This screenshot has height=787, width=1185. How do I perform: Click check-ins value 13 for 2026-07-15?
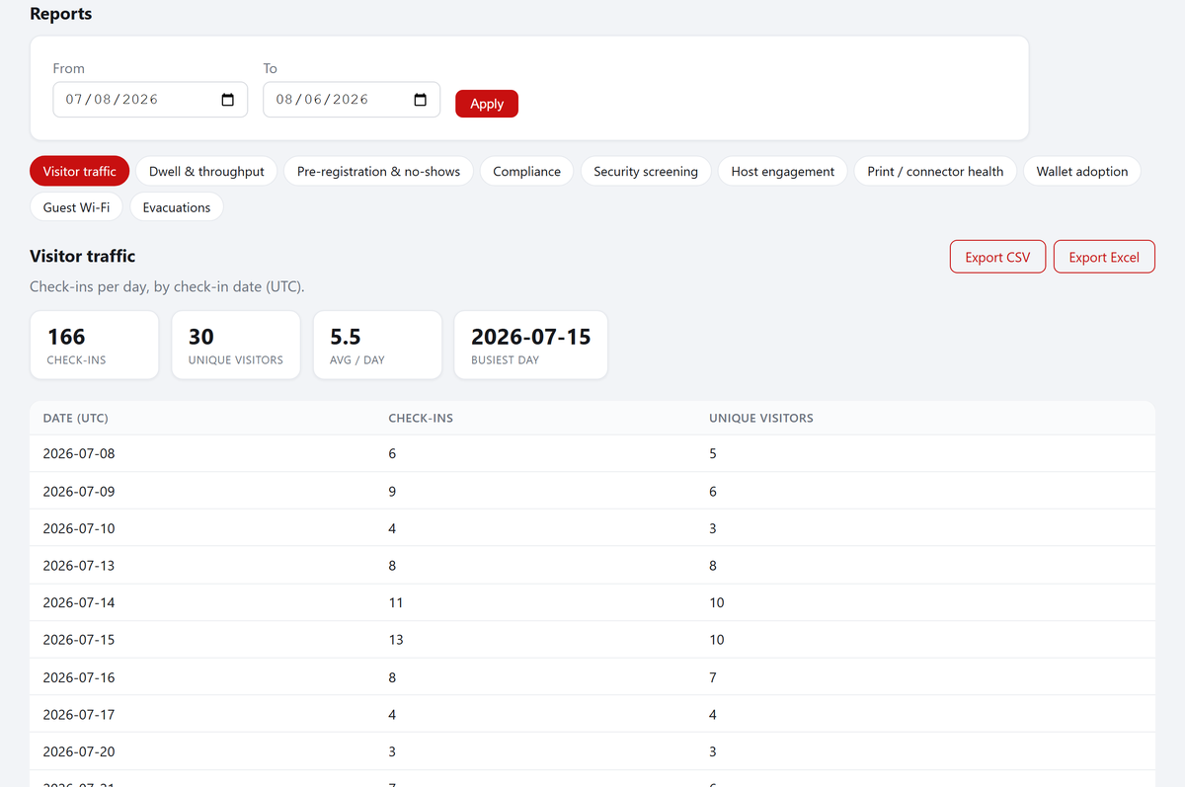pos(396,639)
